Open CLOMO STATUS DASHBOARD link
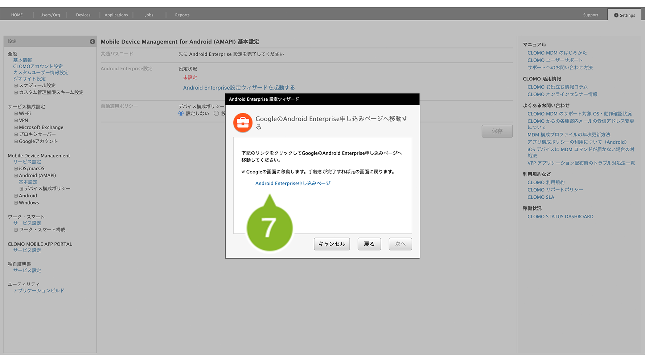 (560, 216)
